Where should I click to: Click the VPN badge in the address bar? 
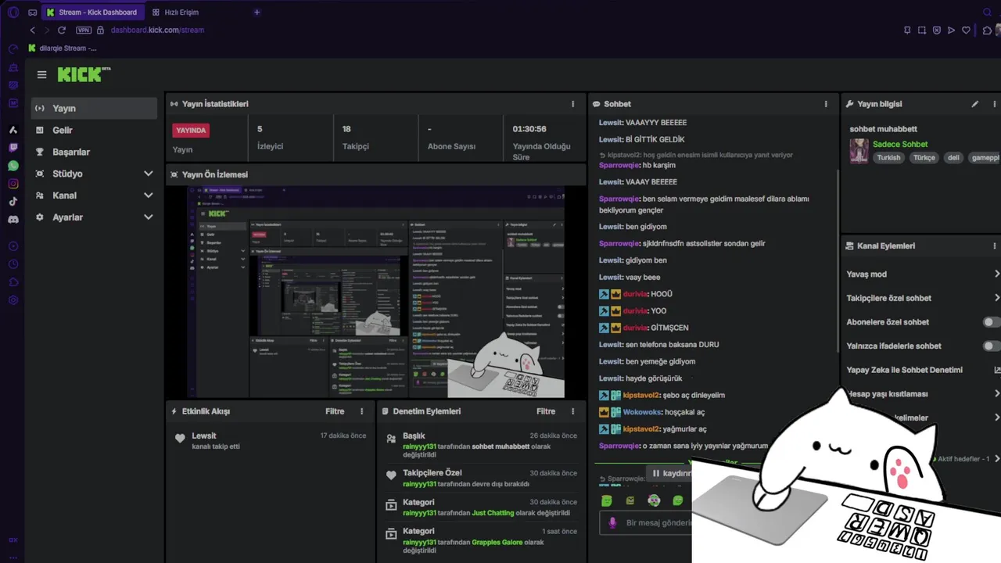(84, 30)
